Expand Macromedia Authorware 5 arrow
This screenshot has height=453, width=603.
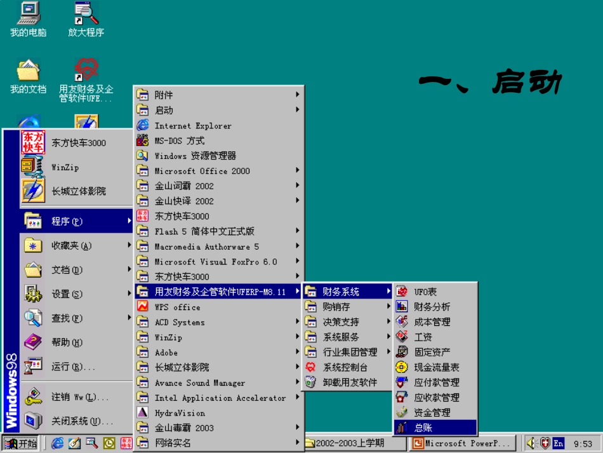click(x=297, y=245)
